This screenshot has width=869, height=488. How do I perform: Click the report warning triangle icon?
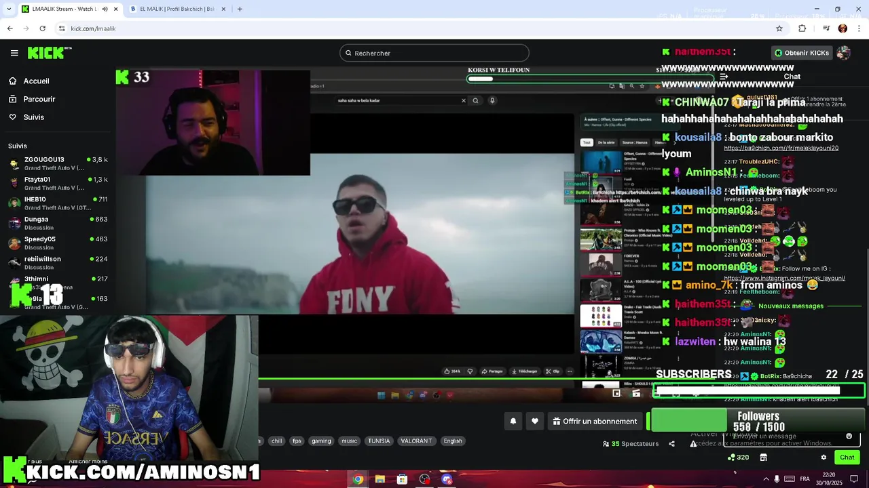pyautogui.click(x=693, y=444)
